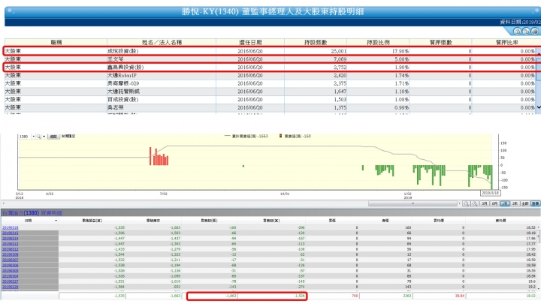The height and width of the screenshot is (304, 541).
Task: Click the 2363 total sold summary cell
Action: point(385,296)
